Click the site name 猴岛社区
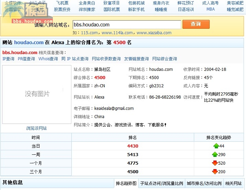This screenshot has height=190, width=246. pos(102,69)
